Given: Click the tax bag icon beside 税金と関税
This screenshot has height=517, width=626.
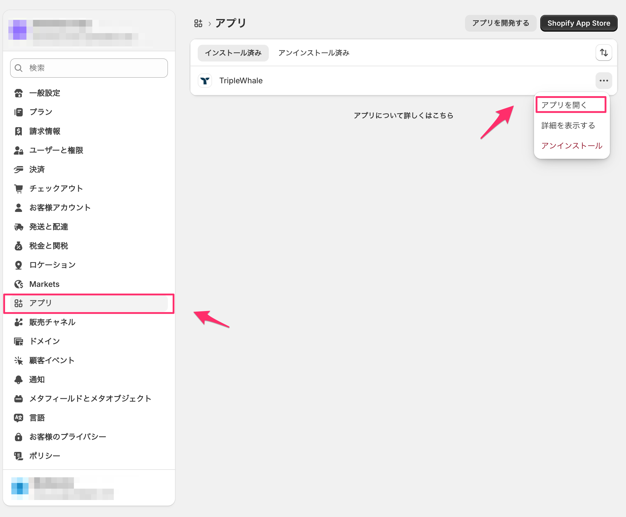Looking at the screenshot, I should (x=19, y=246).
